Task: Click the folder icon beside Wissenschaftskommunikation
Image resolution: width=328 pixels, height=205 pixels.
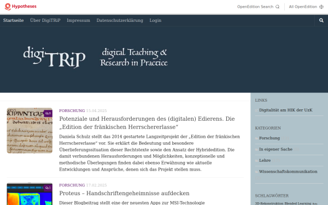Action: click(257, 172)
